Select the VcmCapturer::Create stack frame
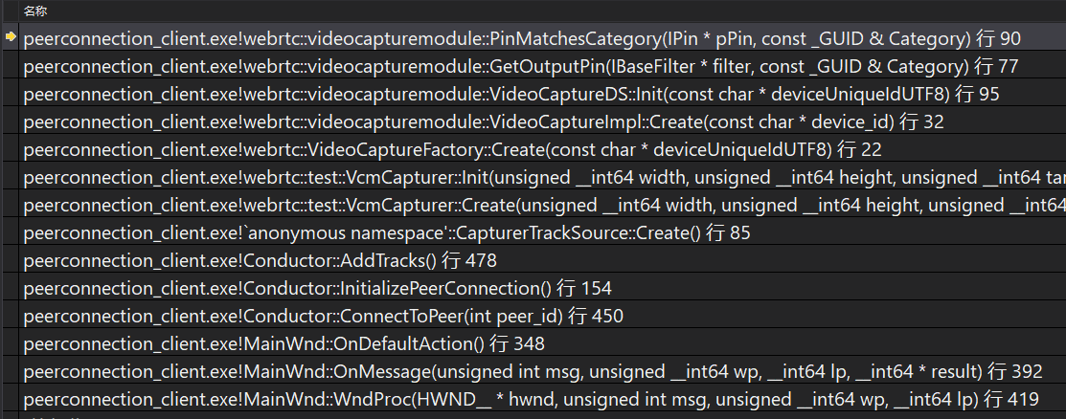Viewport: 1066px width, 419px height. 543,205
